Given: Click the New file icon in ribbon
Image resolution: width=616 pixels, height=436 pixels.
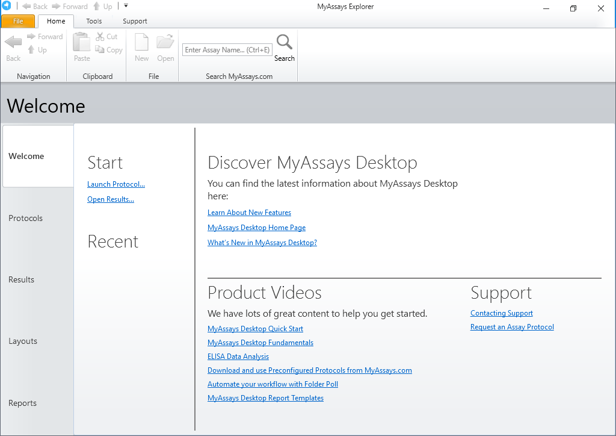Looking at the screenshot, I should 141,43.
